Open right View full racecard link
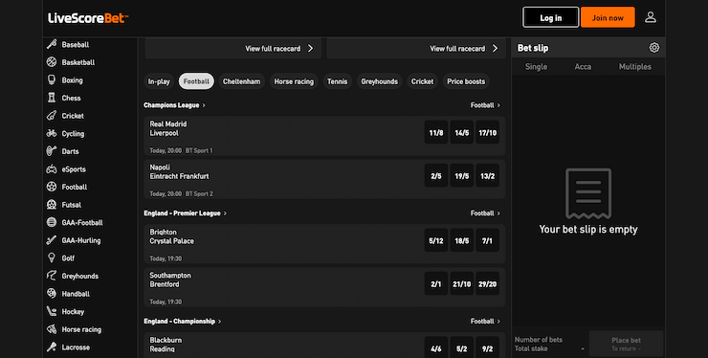The width and height of the screenshot is (708, 358). coord(464,49)
